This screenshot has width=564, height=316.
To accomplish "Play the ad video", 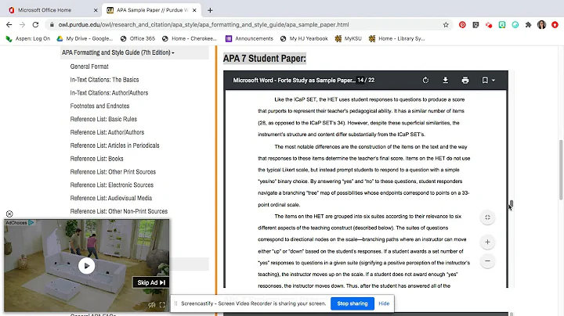I will pyautogui.click(x=86, y=266).
